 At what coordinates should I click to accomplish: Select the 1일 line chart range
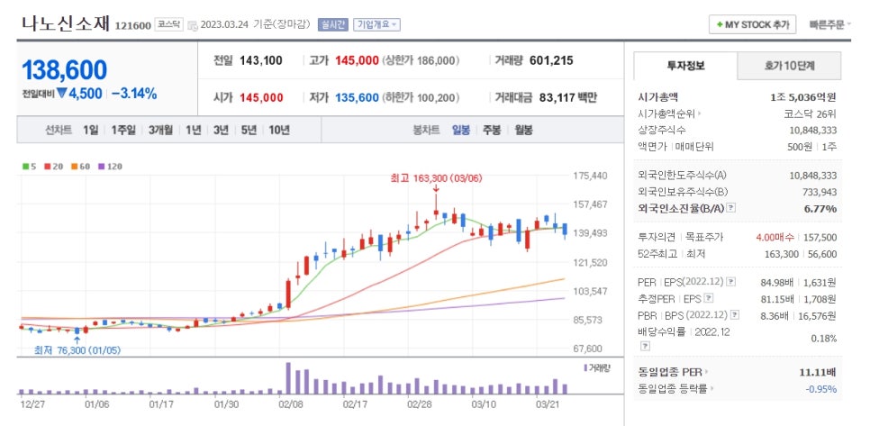tap(90, 130)
